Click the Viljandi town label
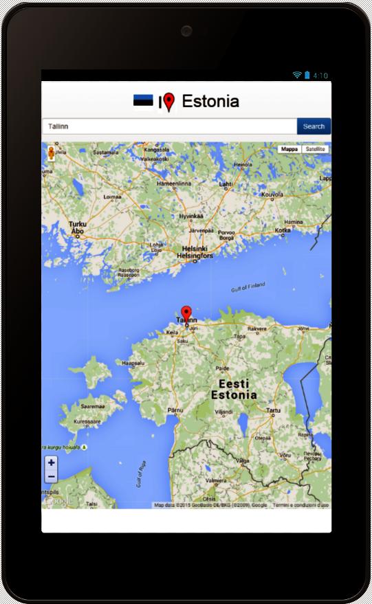372x604 pixels. pos(223,412)
